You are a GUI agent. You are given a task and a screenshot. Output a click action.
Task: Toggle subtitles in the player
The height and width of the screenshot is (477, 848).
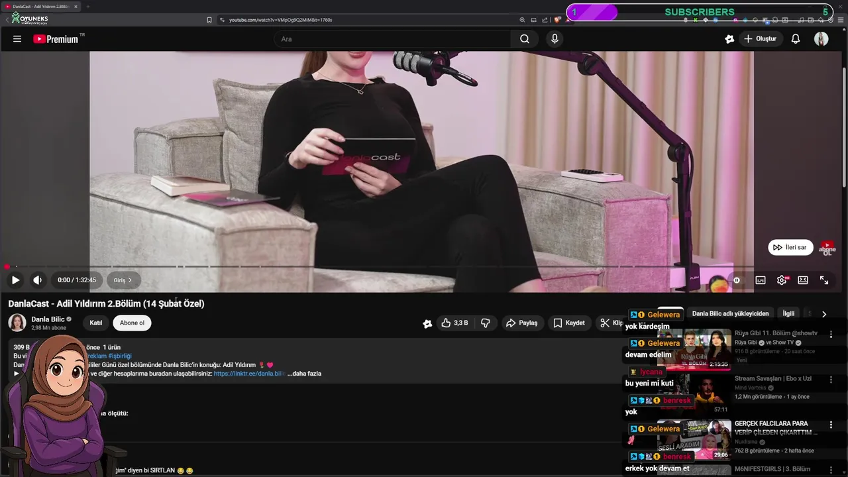pos(761,280)
